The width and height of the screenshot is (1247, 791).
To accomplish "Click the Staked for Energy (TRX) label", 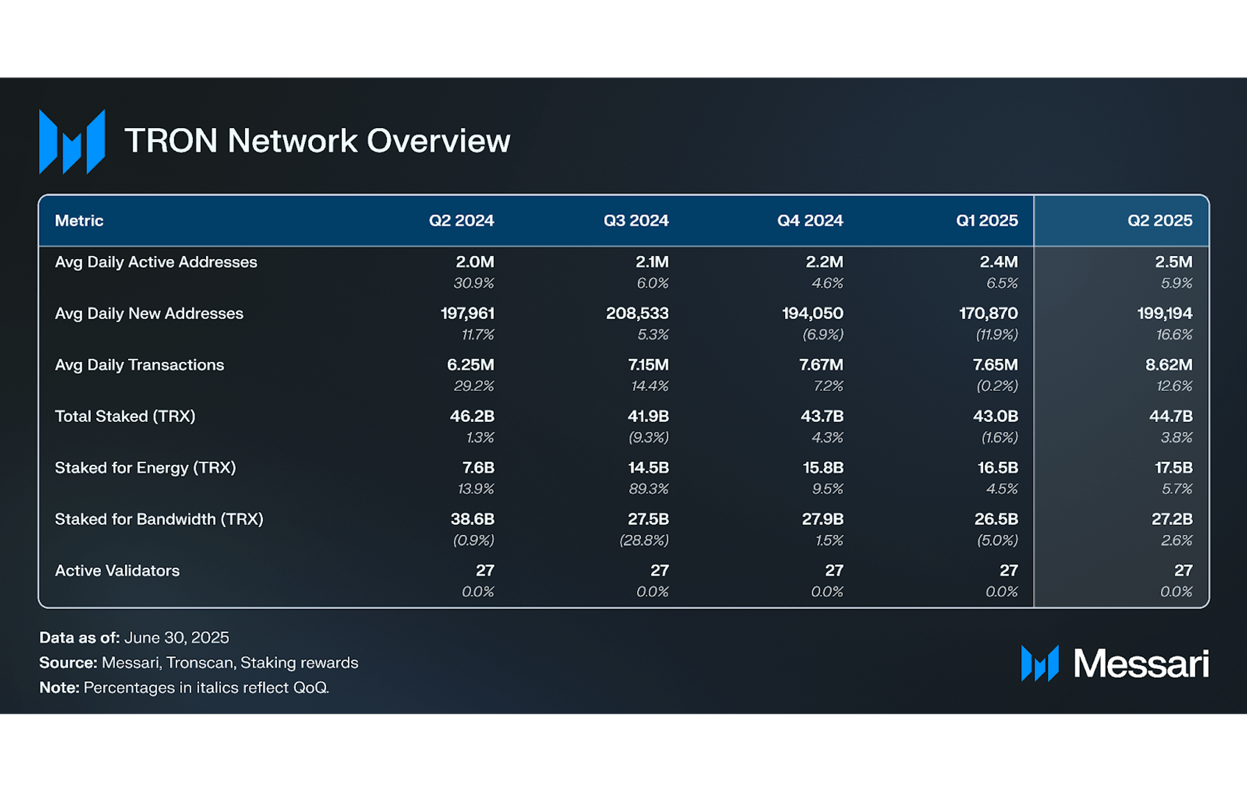I will (146, 468).
